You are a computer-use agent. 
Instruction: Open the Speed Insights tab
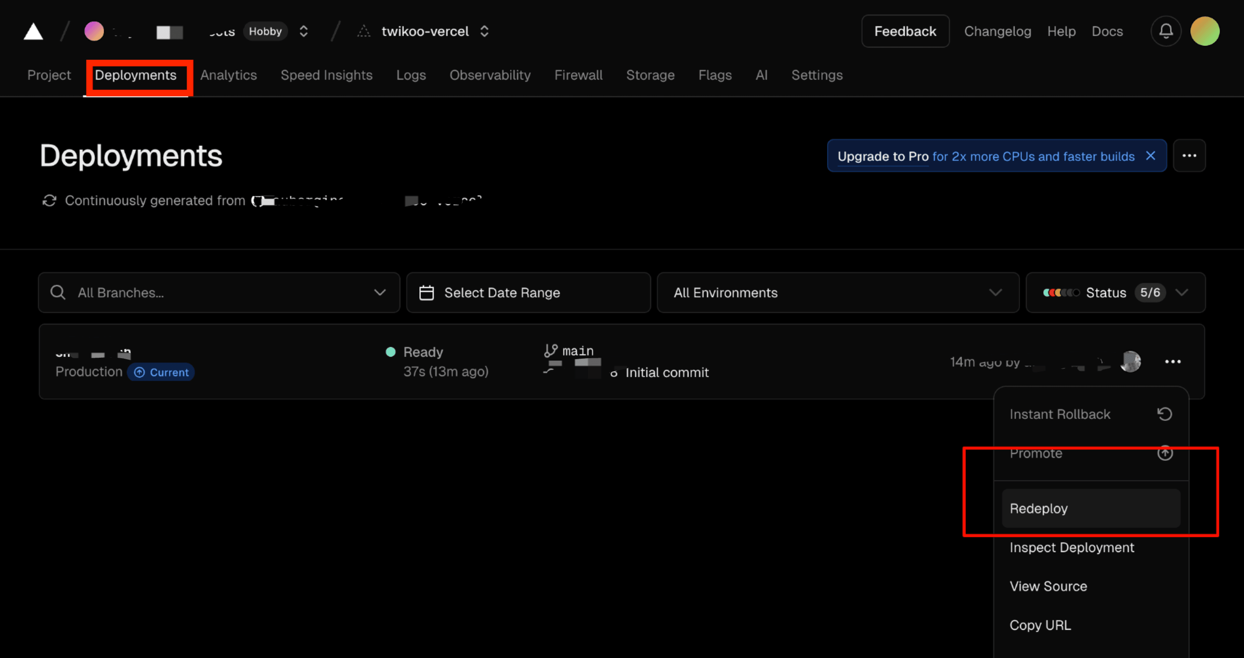327,75
